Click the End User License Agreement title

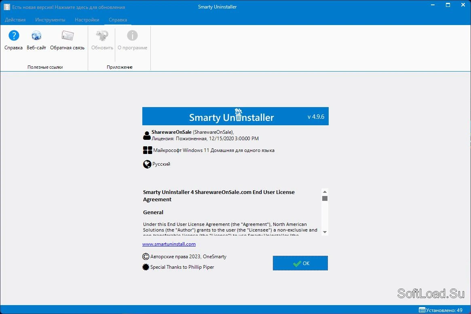coord(219,196)
